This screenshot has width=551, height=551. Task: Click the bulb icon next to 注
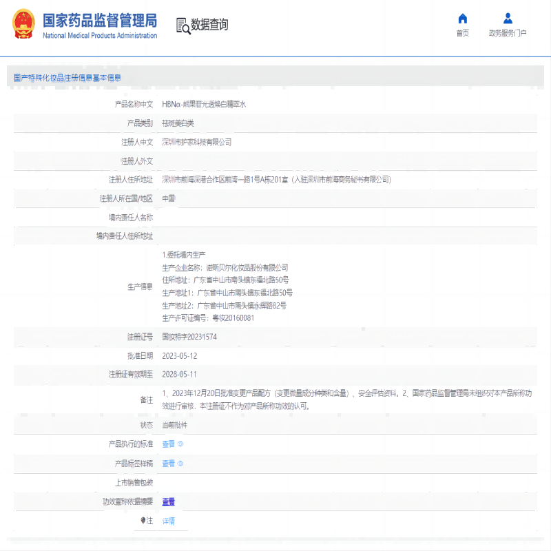click(144, 521)
